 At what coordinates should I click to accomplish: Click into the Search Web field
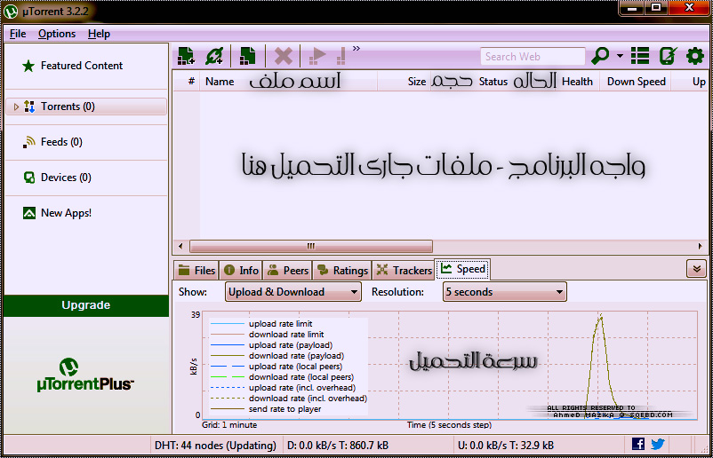(x=533, y=57)
